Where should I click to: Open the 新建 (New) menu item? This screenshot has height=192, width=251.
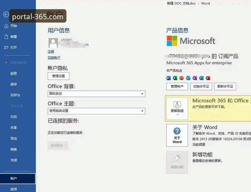coord(14,37)
